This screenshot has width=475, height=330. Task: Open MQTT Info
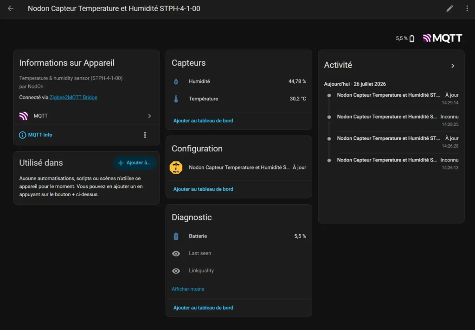click(x=36, y=135)
